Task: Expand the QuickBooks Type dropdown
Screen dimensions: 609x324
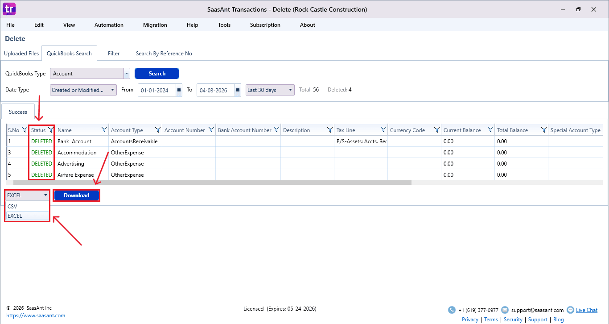Action: pyautogui.click(x=127, y=74)
